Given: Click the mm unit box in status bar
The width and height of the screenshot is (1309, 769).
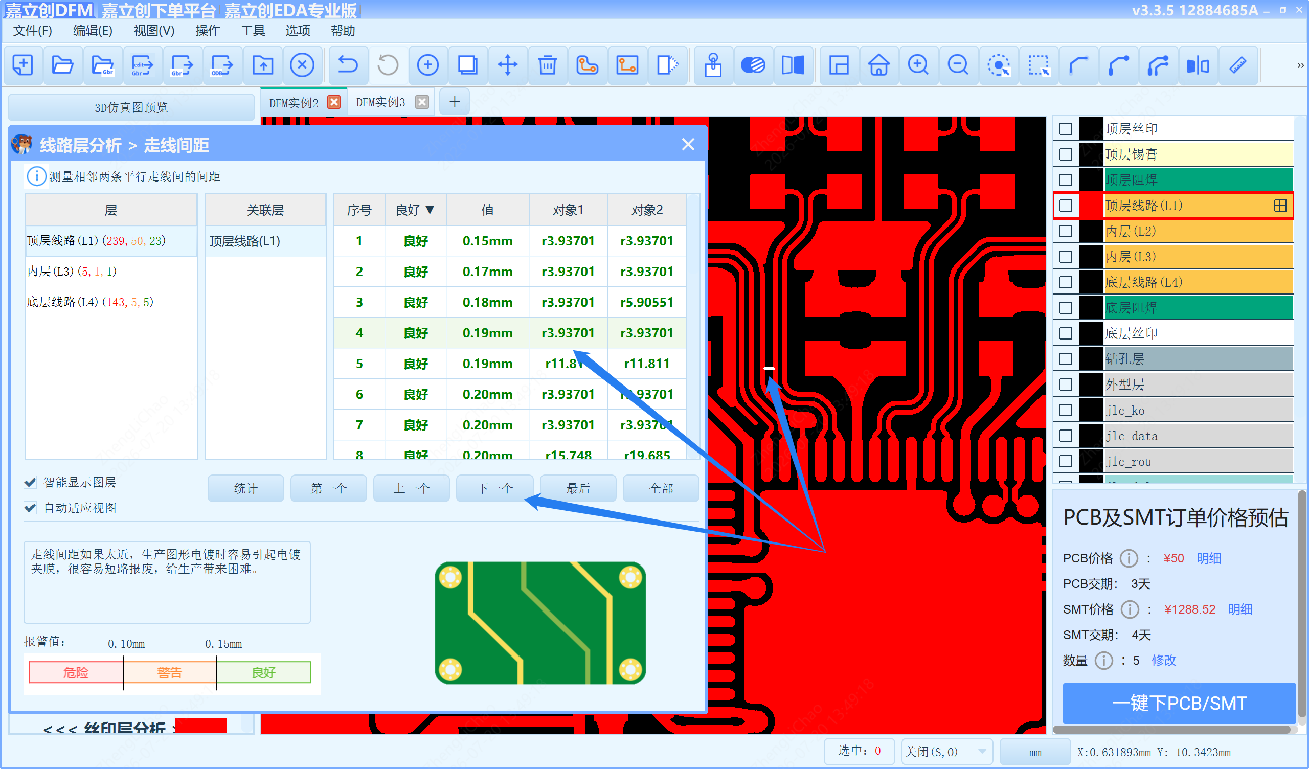Looking at the screenshot, I should (x=1035, y=752).
